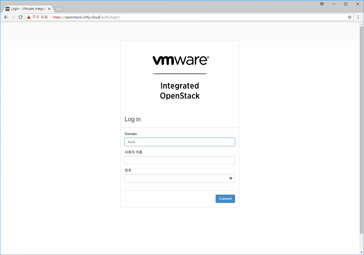Open the Chrome three-dot menu
The width and height of the screenshot is (364, 255).
pyautogui.click(x=358, y=17)
